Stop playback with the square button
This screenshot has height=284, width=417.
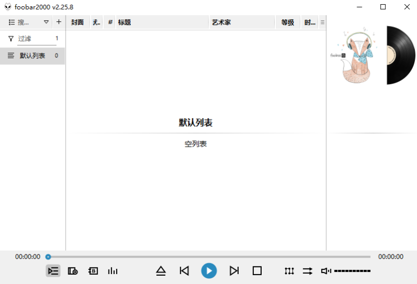[x=257, y=271]
